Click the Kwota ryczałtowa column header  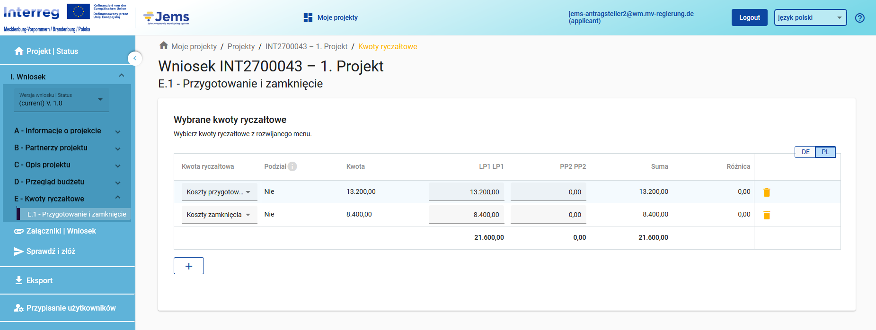point(208,166)
